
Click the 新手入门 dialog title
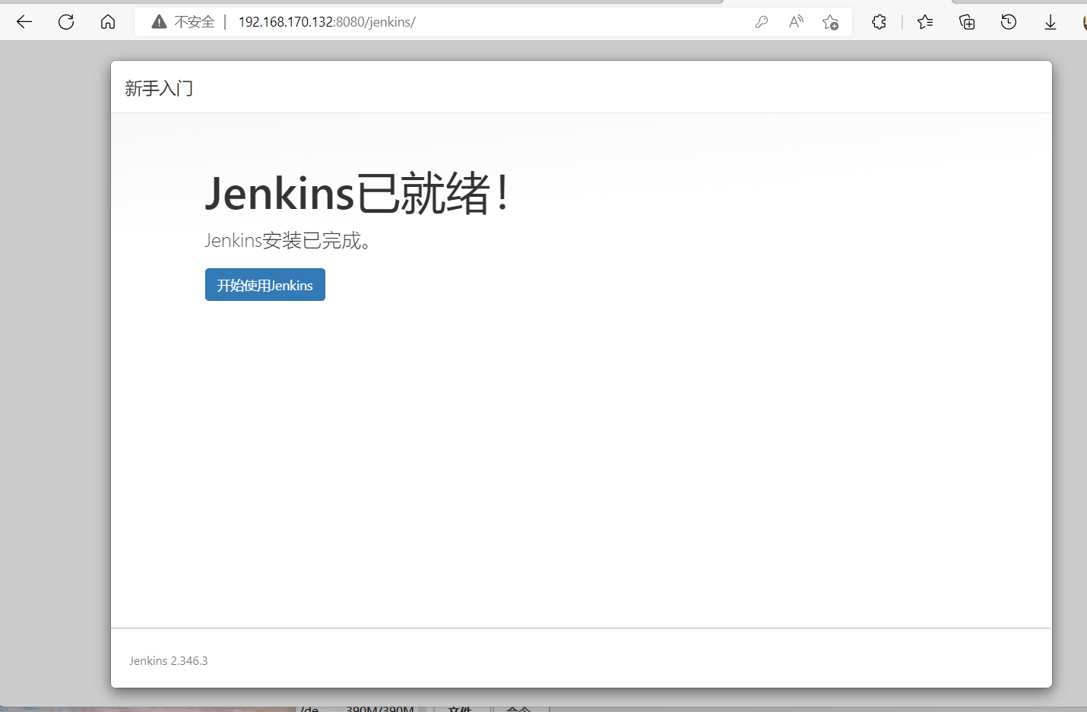[159, 89]
